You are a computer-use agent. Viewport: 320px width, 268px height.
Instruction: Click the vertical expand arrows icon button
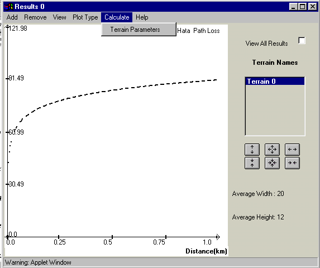click(x=252, y=150)
